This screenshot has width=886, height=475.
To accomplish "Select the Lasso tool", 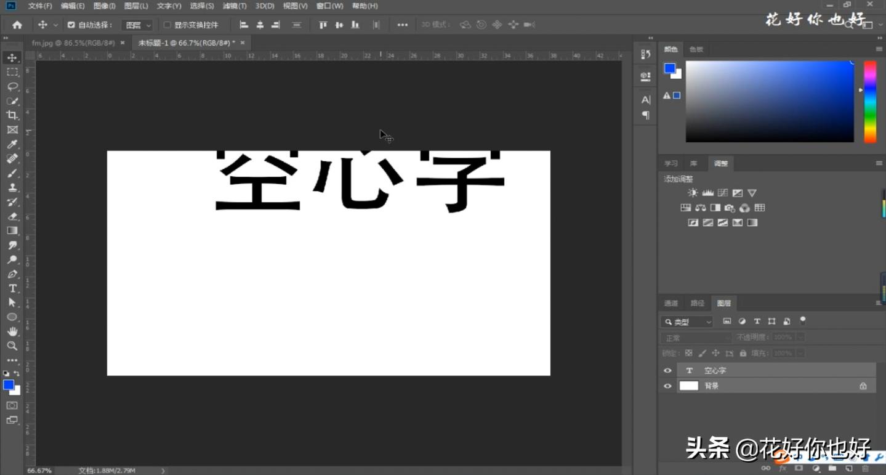I will (x=12, y=86).
